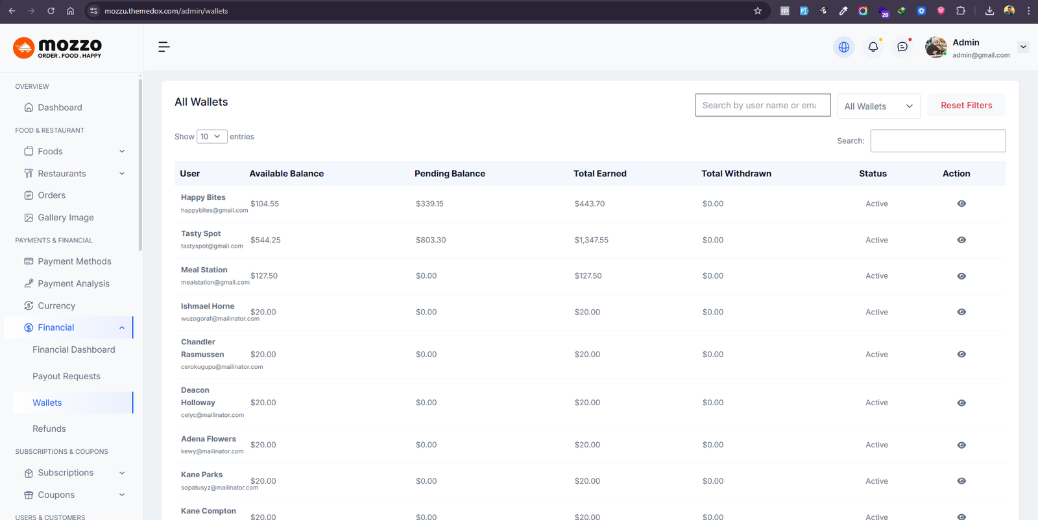1038x520 pixels.
Task: Click the Reset Filters button
Action: pyautogui.click(x=966, y=106)
